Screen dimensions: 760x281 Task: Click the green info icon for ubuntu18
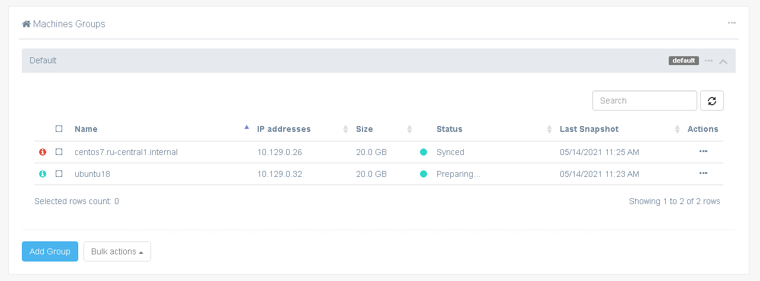click(43, 174)
